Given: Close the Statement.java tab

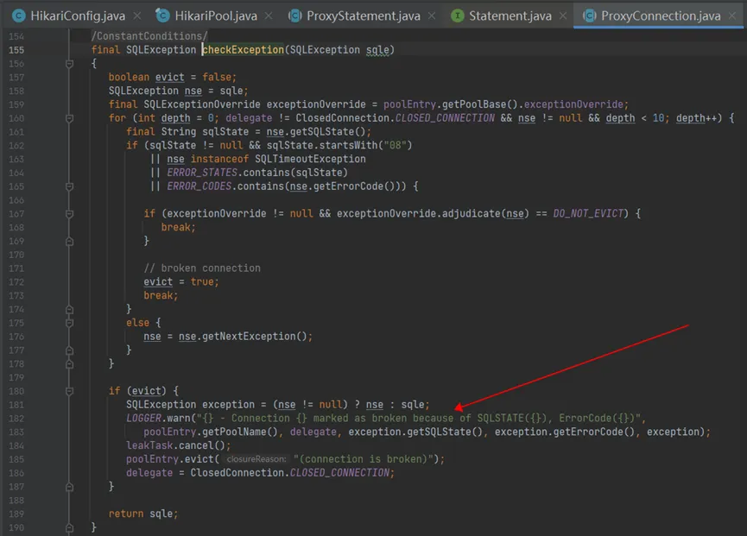Looking at the screenshot, I should (x=562, y=16).
